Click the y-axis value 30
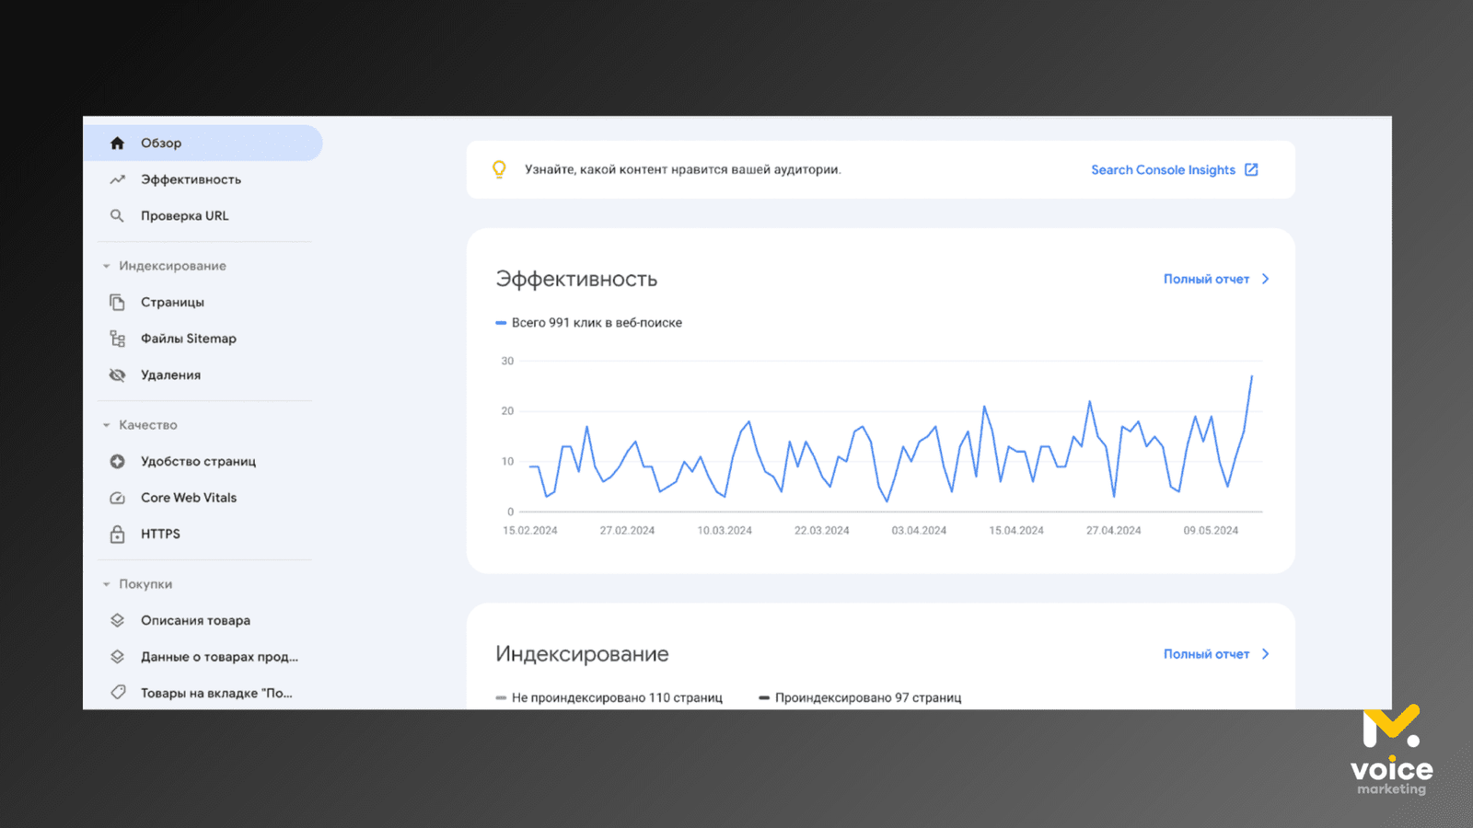This screenshot has width=1473, height=828. click(507, 361)
